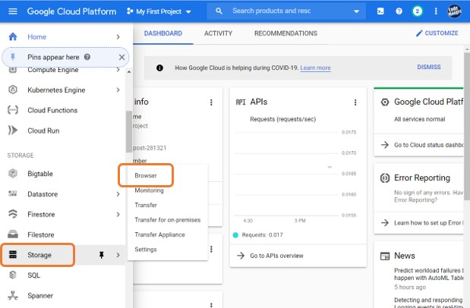Expand the Kubernetes Engine submenu chevron

pos(118,90)
